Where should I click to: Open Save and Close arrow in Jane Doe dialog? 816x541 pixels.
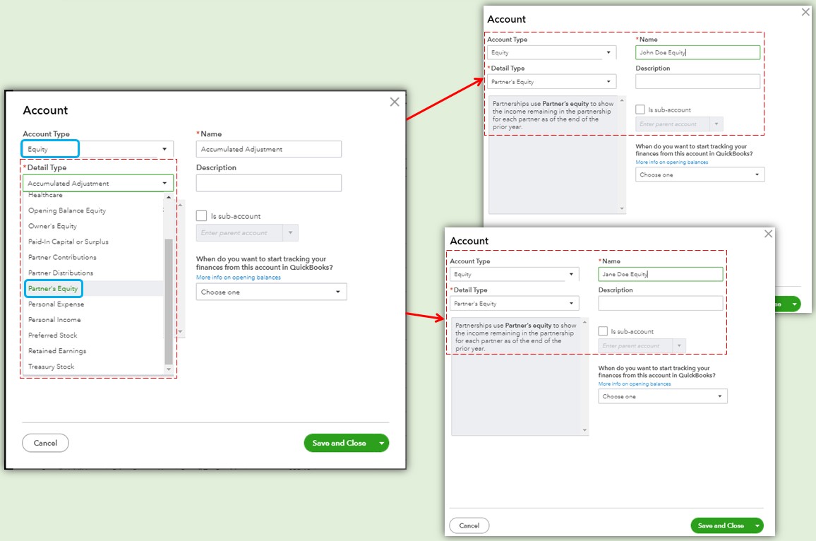click(757, 526)
